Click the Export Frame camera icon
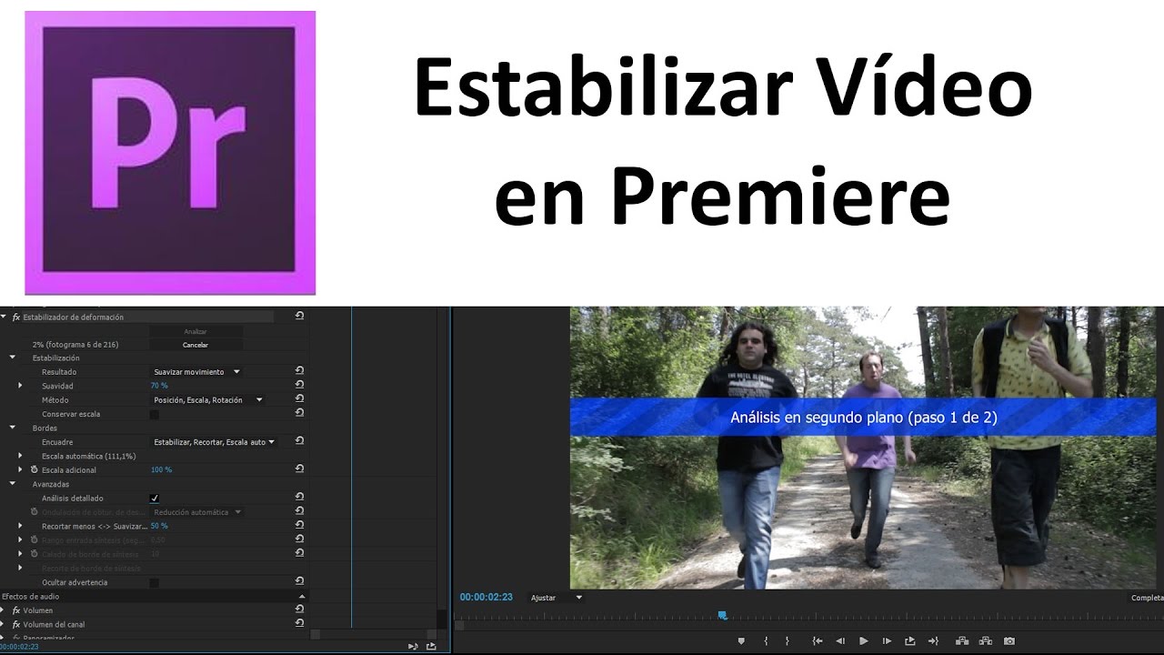The image size is (1164, 655). pos(1008,640)
